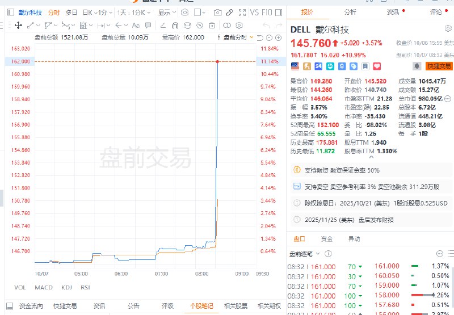
Task: Redo last drawing action
Action: pyautogui.click(x=279, y=26)
